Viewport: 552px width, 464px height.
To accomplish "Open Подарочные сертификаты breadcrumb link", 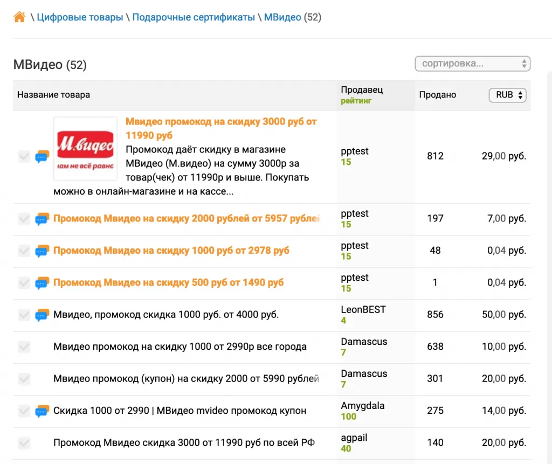I will pyautogui.click(x=194, y=17).
